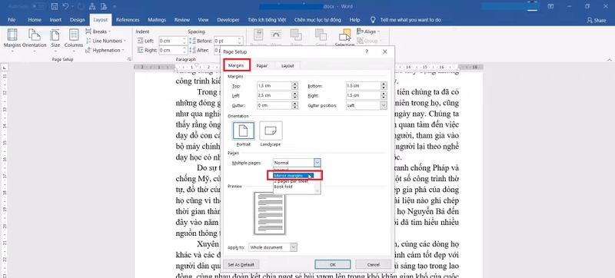The height and width of the screenshot is (278, 615).
Task: Click the Share button
Action: (597, 20)
